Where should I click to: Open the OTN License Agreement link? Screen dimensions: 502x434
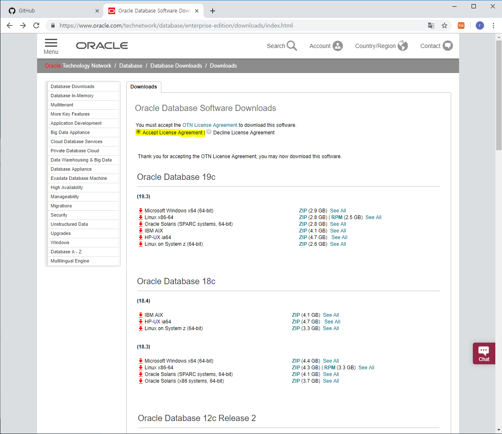pyautogui.click(x=210, y=125)
